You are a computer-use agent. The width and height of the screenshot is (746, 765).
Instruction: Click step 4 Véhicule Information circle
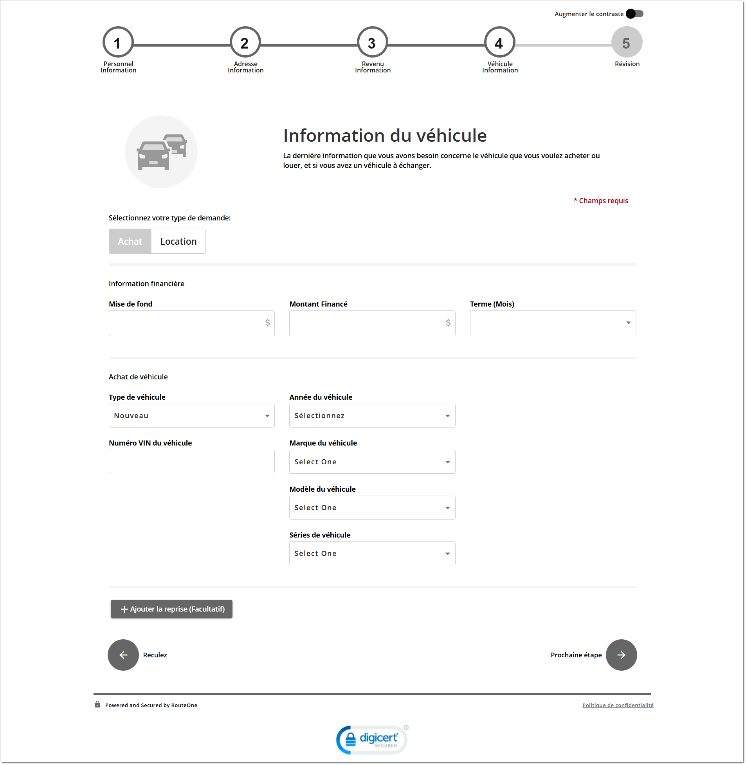point(499,43)
